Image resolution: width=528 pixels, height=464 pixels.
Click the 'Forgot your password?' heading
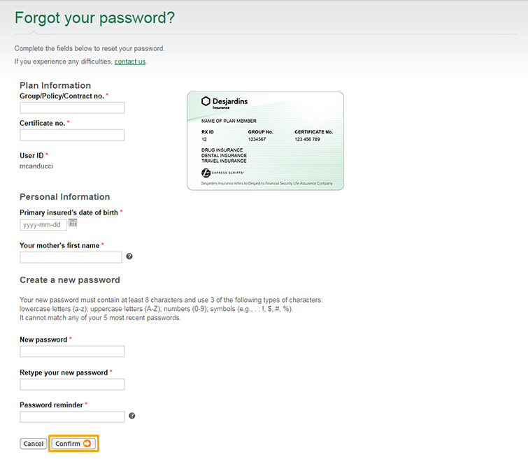tap(94, 17)
